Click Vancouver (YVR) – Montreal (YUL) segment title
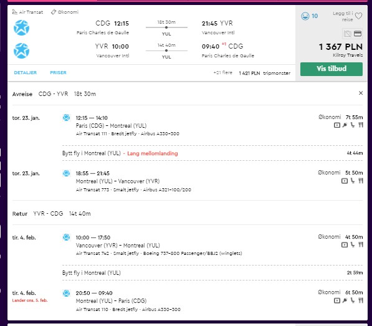Viewport: 372px width, 326px height. click(x=118, y=246)
